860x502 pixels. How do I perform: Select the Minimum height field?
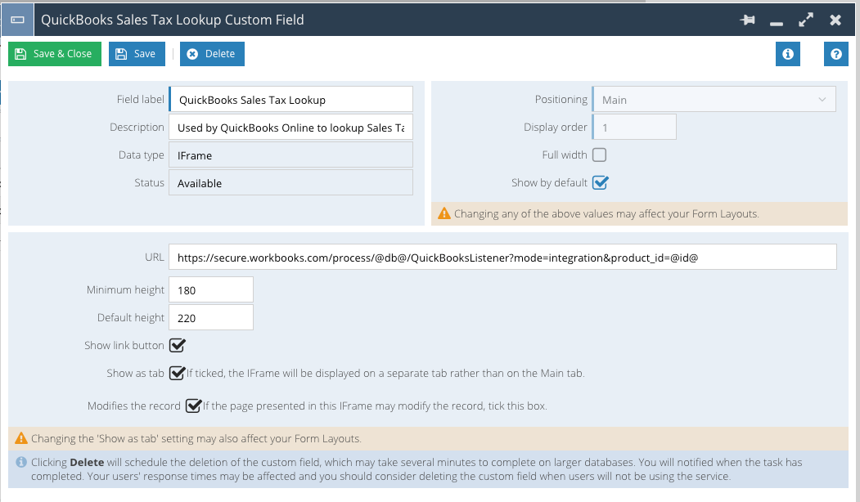click(x=211, y=290)
